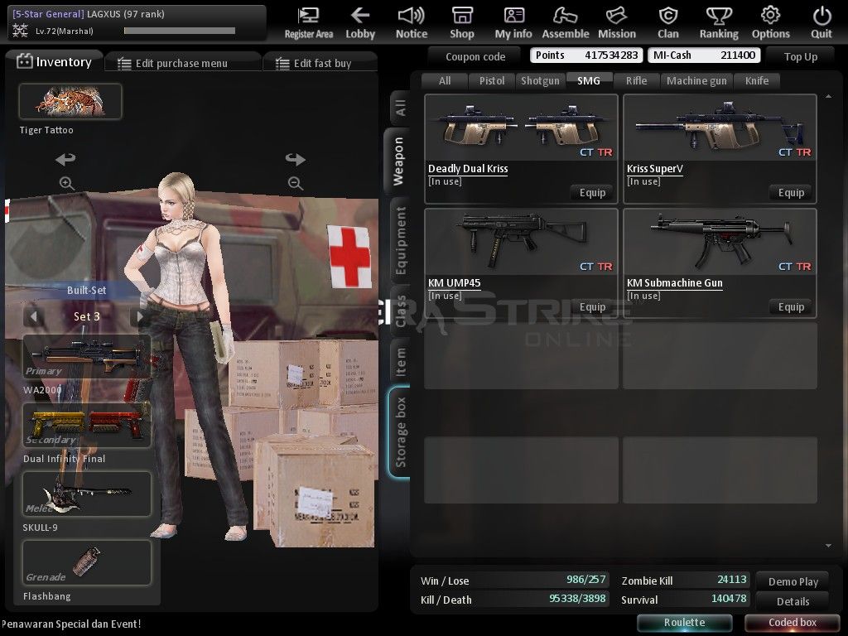Click the Zombie Kill value 24113
Image resolution: width=848 pixels, height=636 pixels.
(732, 580)
